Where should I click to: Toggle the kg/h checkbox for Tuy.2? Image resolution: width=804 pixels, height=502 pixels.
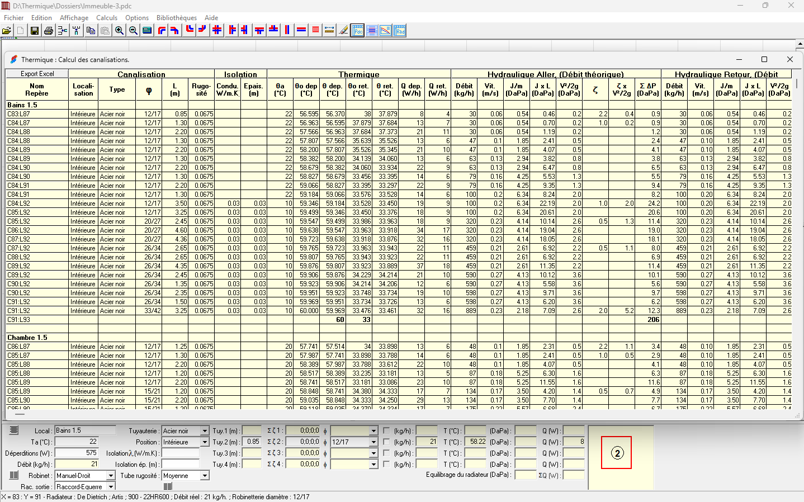(386, 442)
